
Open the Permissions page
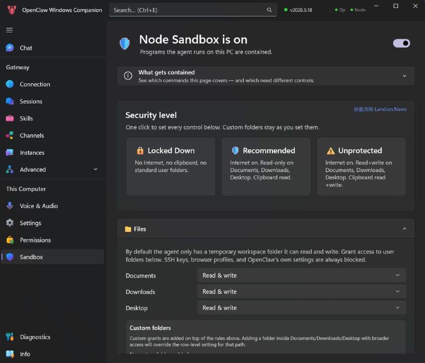pyautogui.click(x=53, y=240)
